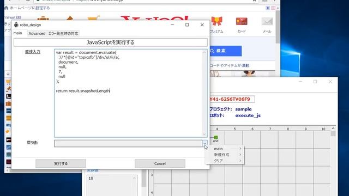Click the project name sample

pos(243,109)
